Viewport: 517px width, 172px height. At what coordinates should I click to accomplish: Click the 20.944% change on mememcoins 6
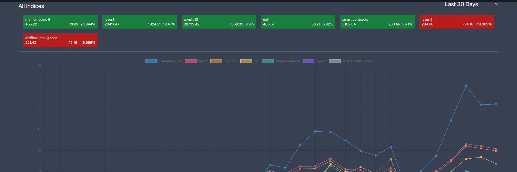click(88, 24)
